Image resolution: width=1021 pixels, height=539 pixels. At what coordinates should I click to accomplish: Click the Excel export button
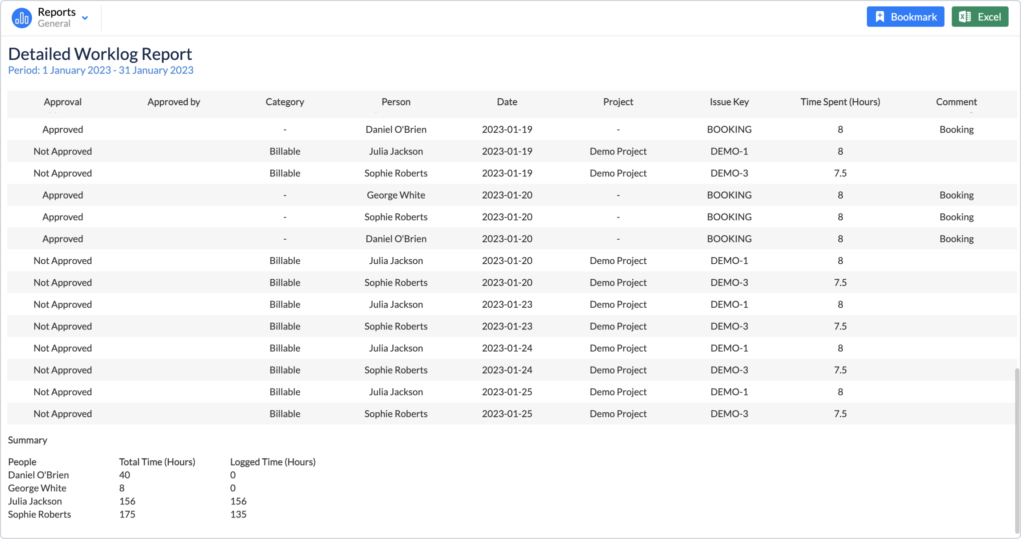click(x=980, y=16)
